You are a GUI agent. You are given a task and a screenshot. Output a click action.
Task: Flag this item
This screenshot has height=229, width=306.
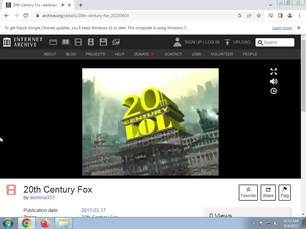[x=284, y=193]
